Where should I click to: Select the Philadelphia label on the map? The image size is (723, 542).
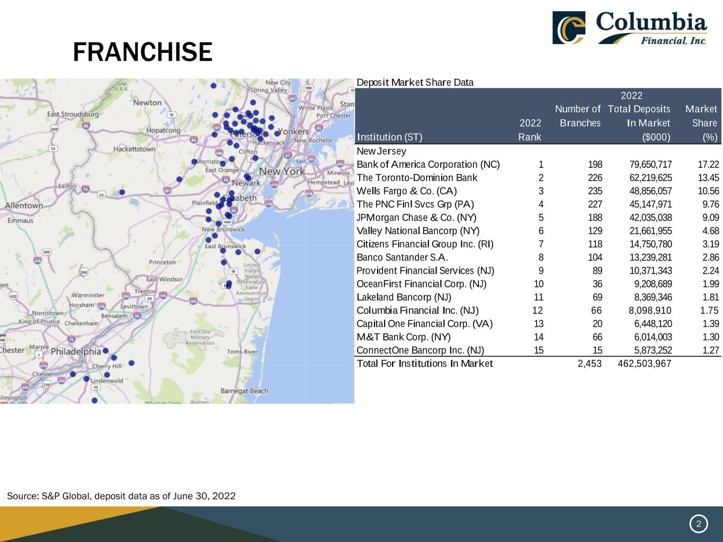pos(75,351)
